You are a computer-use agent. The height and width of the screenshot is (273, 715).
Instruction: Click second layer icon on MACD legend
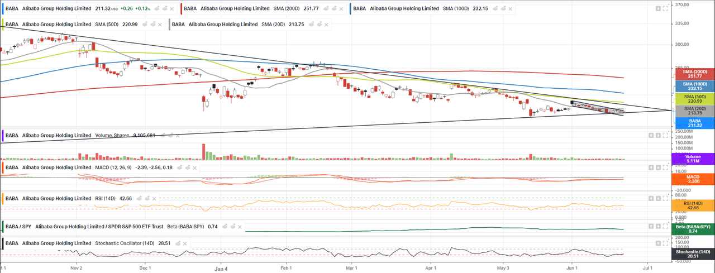187,168
